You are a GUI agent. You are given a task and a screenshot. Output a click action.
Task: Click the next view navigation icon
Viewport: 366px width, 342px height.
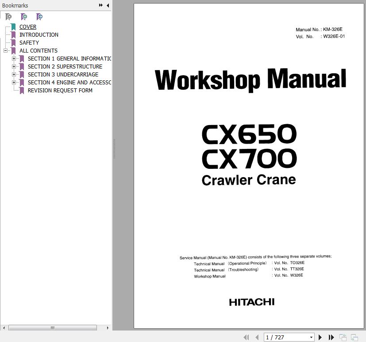(x=354, y=337)
